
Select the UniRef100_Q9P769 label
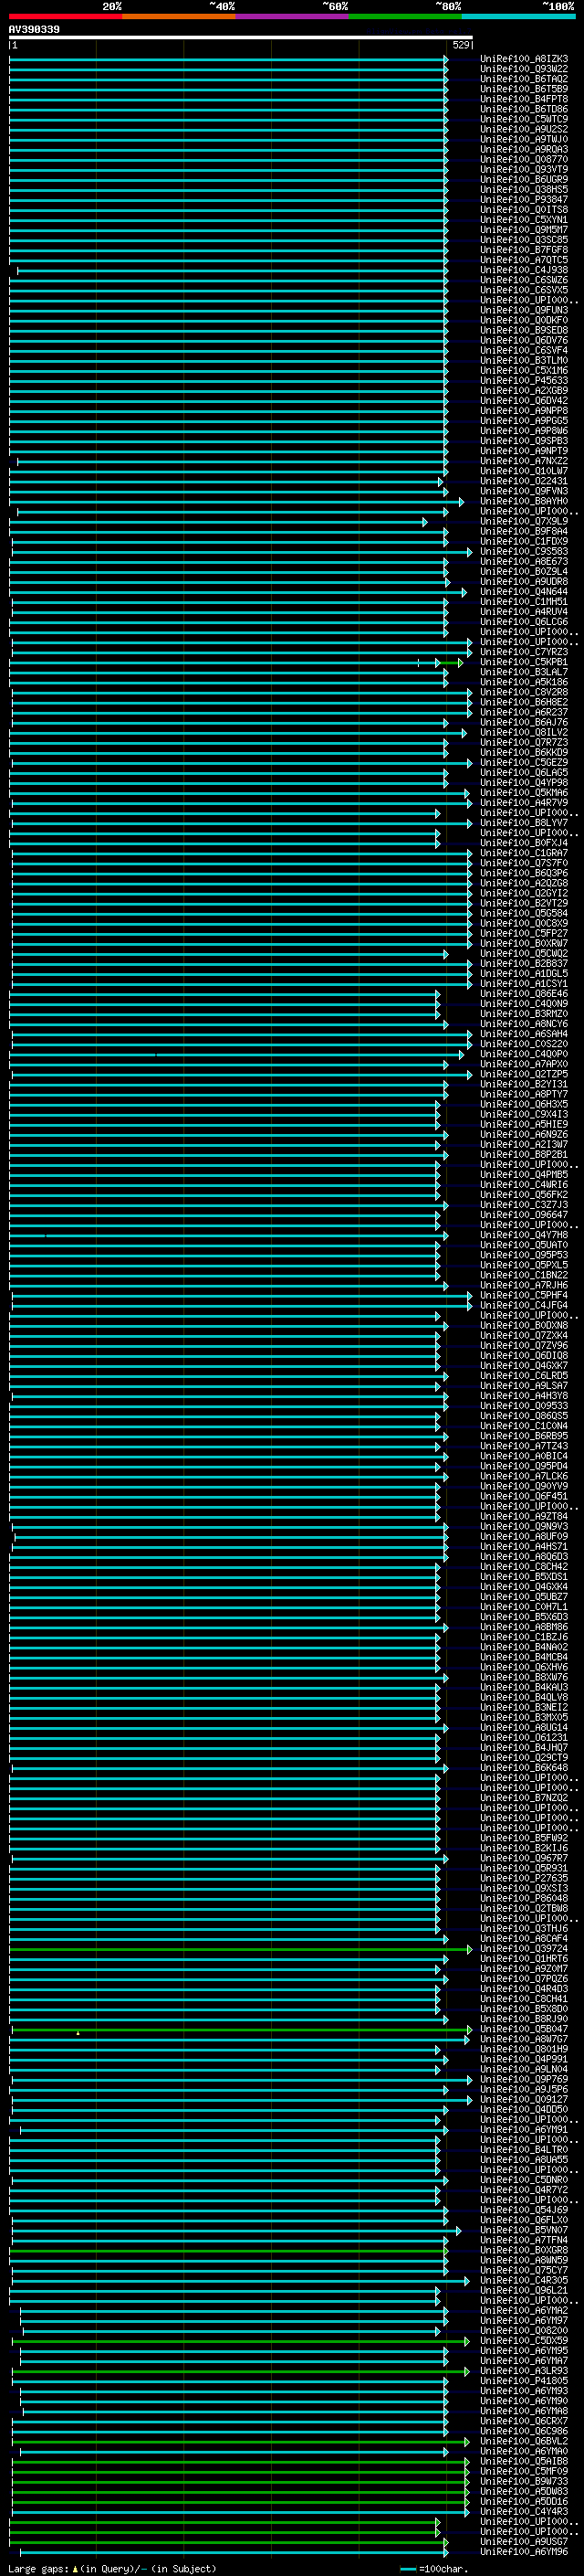coord(524,2080)
